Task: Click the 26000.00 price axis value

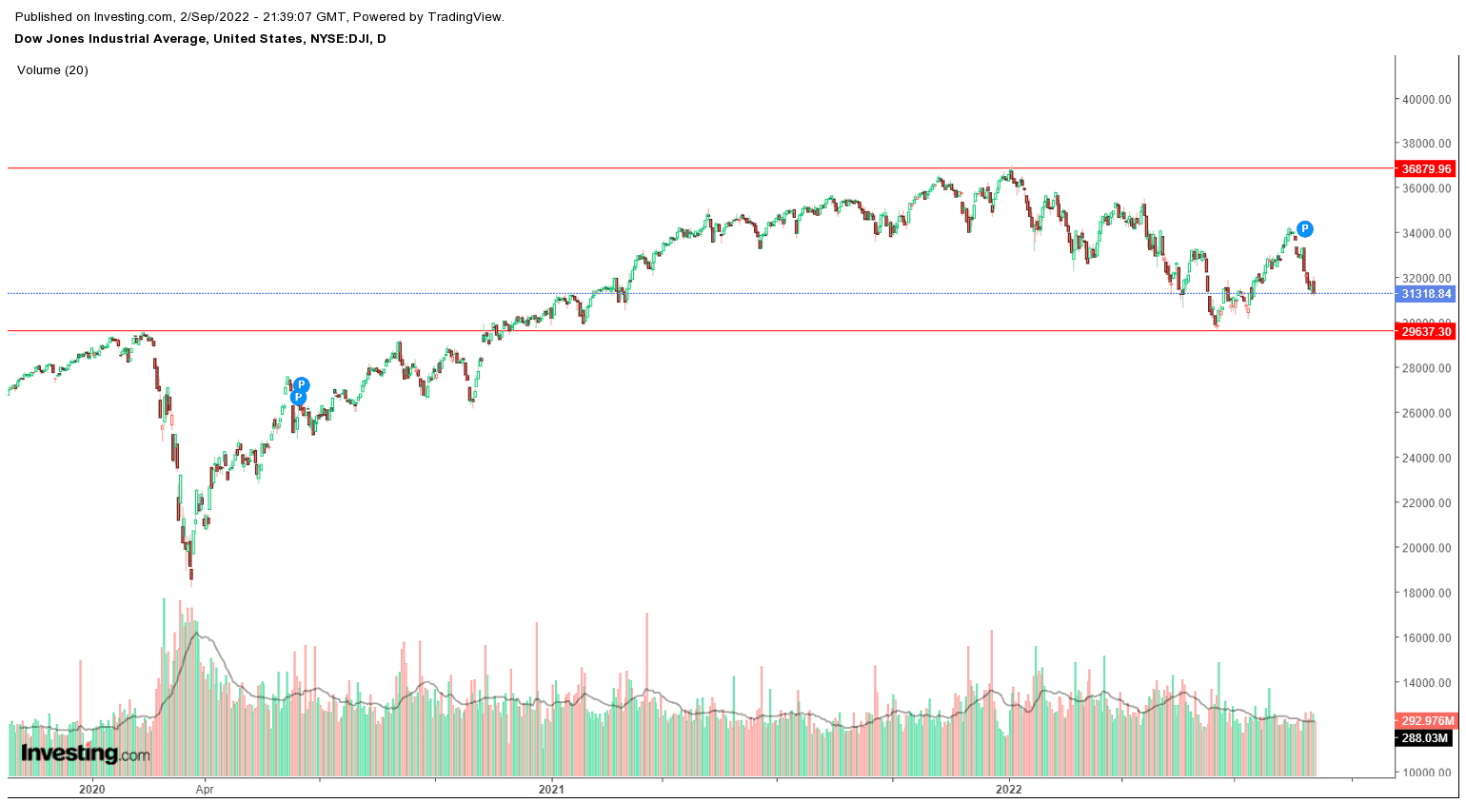Action: click(1425, 414)
